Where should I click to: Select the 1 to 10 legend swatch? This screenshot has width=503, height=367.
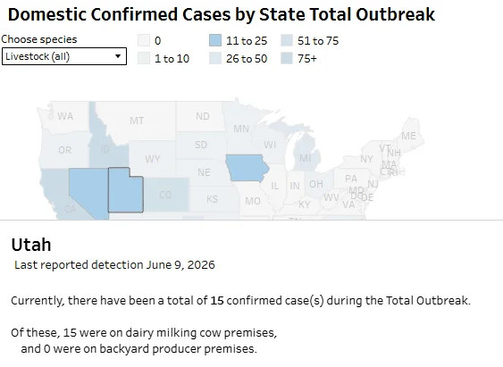pyautogui.click(x=144, y=59)
